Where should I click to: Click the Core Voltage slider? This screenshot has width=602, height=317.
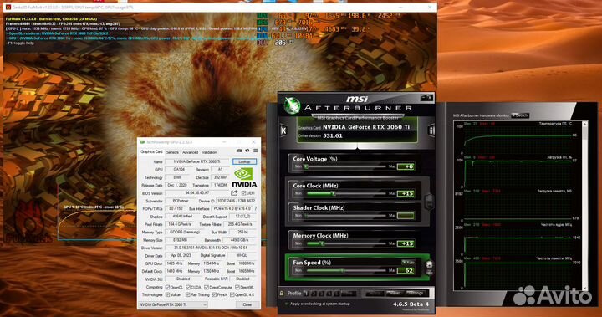click(x=345, y=166)
